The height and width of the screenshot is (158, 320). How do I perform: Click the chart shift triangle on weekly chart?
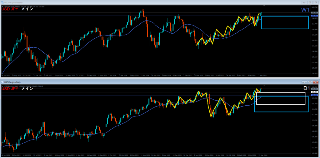pos(264,6)
